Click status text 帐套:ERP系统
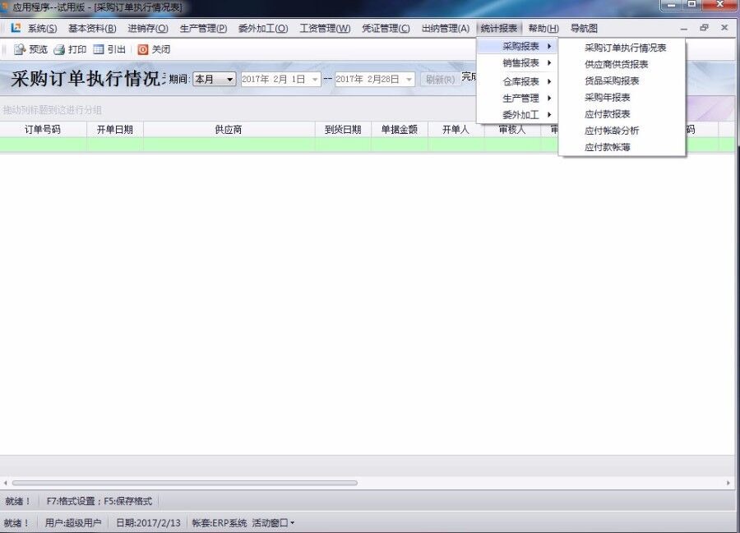The height and width of the screenshot is (533, 740). click(220, 523)
